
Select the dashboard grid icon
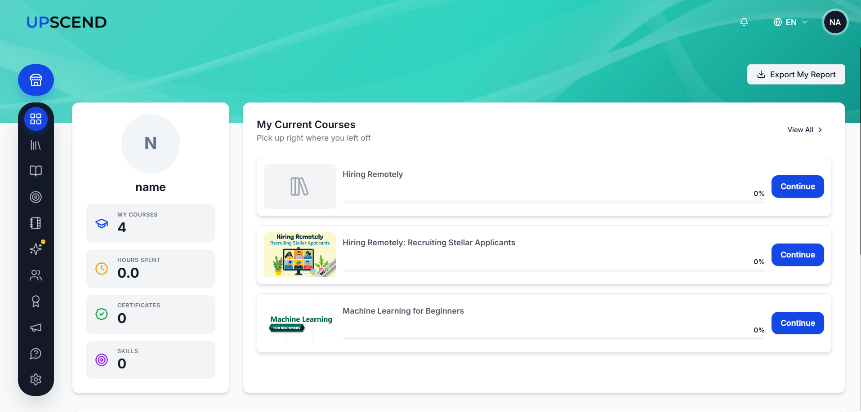pyautogui.click(x=36, y=119)
